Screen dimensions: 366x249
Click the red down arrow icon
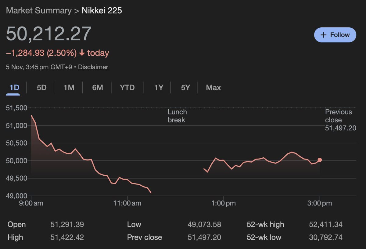82,53
